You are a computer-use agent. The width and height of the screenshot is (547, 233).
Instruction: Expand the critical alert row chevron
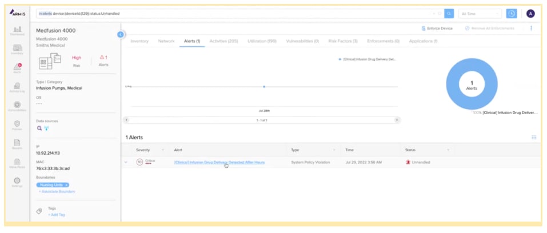pyautogui.click(x=126, y=162)
